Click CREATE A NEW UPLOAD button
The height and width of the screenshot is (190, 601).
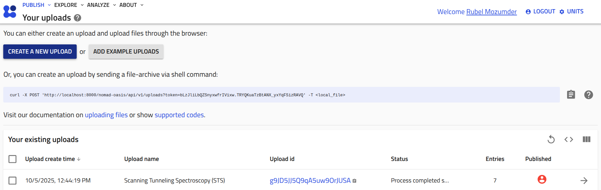point(40,52)
